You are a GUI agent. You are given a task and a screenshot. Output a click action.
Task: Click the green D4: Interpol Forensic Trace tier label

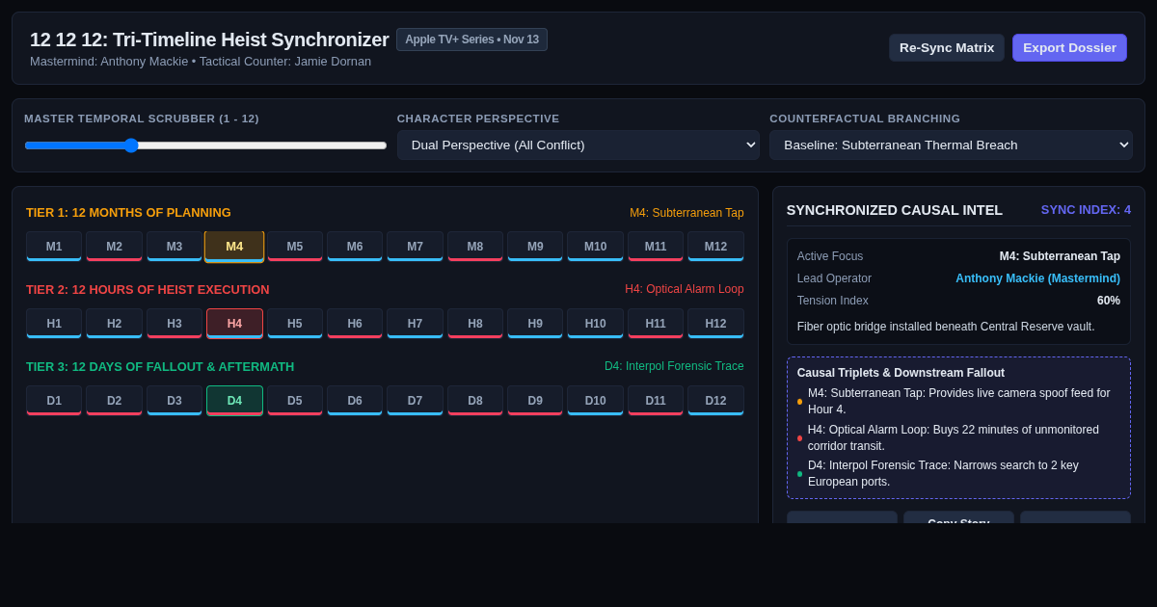click(x=674, y=366)
